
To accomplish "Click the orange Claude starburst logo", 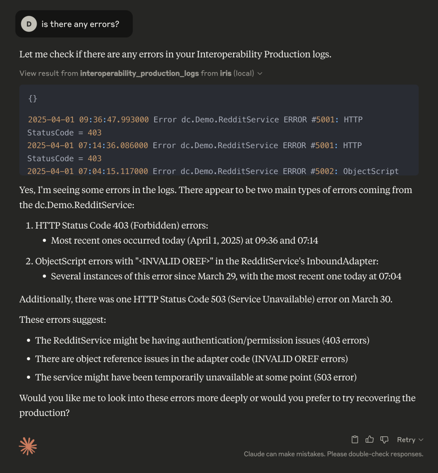I will 28,446.
